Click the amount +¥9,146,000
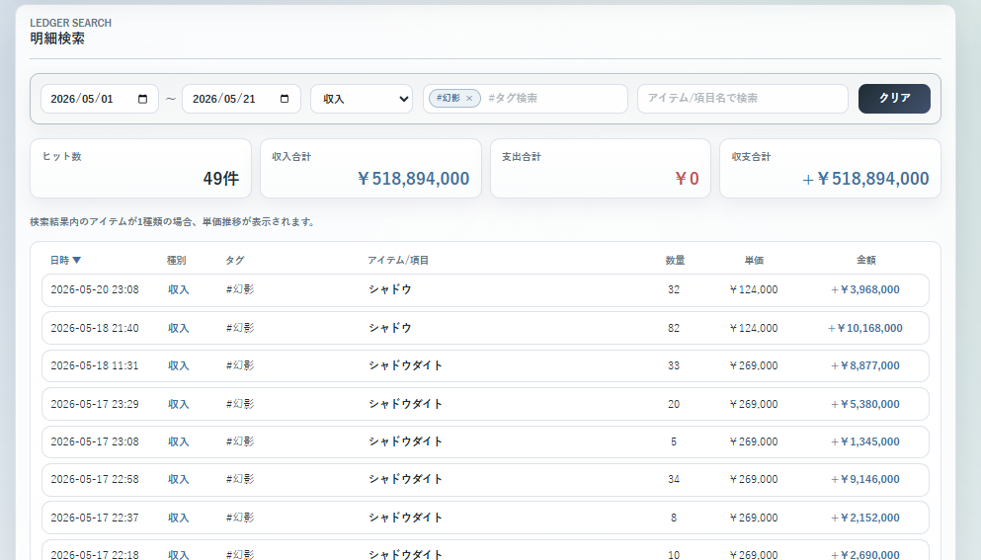The width and height of the screenshot is (981, 560). tap(865, 479)
